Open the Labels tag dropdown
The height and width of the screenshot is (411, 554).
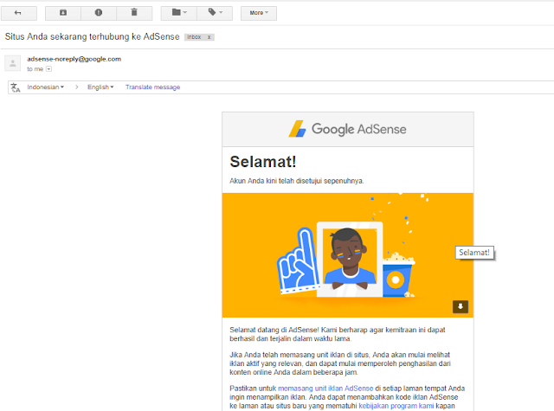point(215,13)
